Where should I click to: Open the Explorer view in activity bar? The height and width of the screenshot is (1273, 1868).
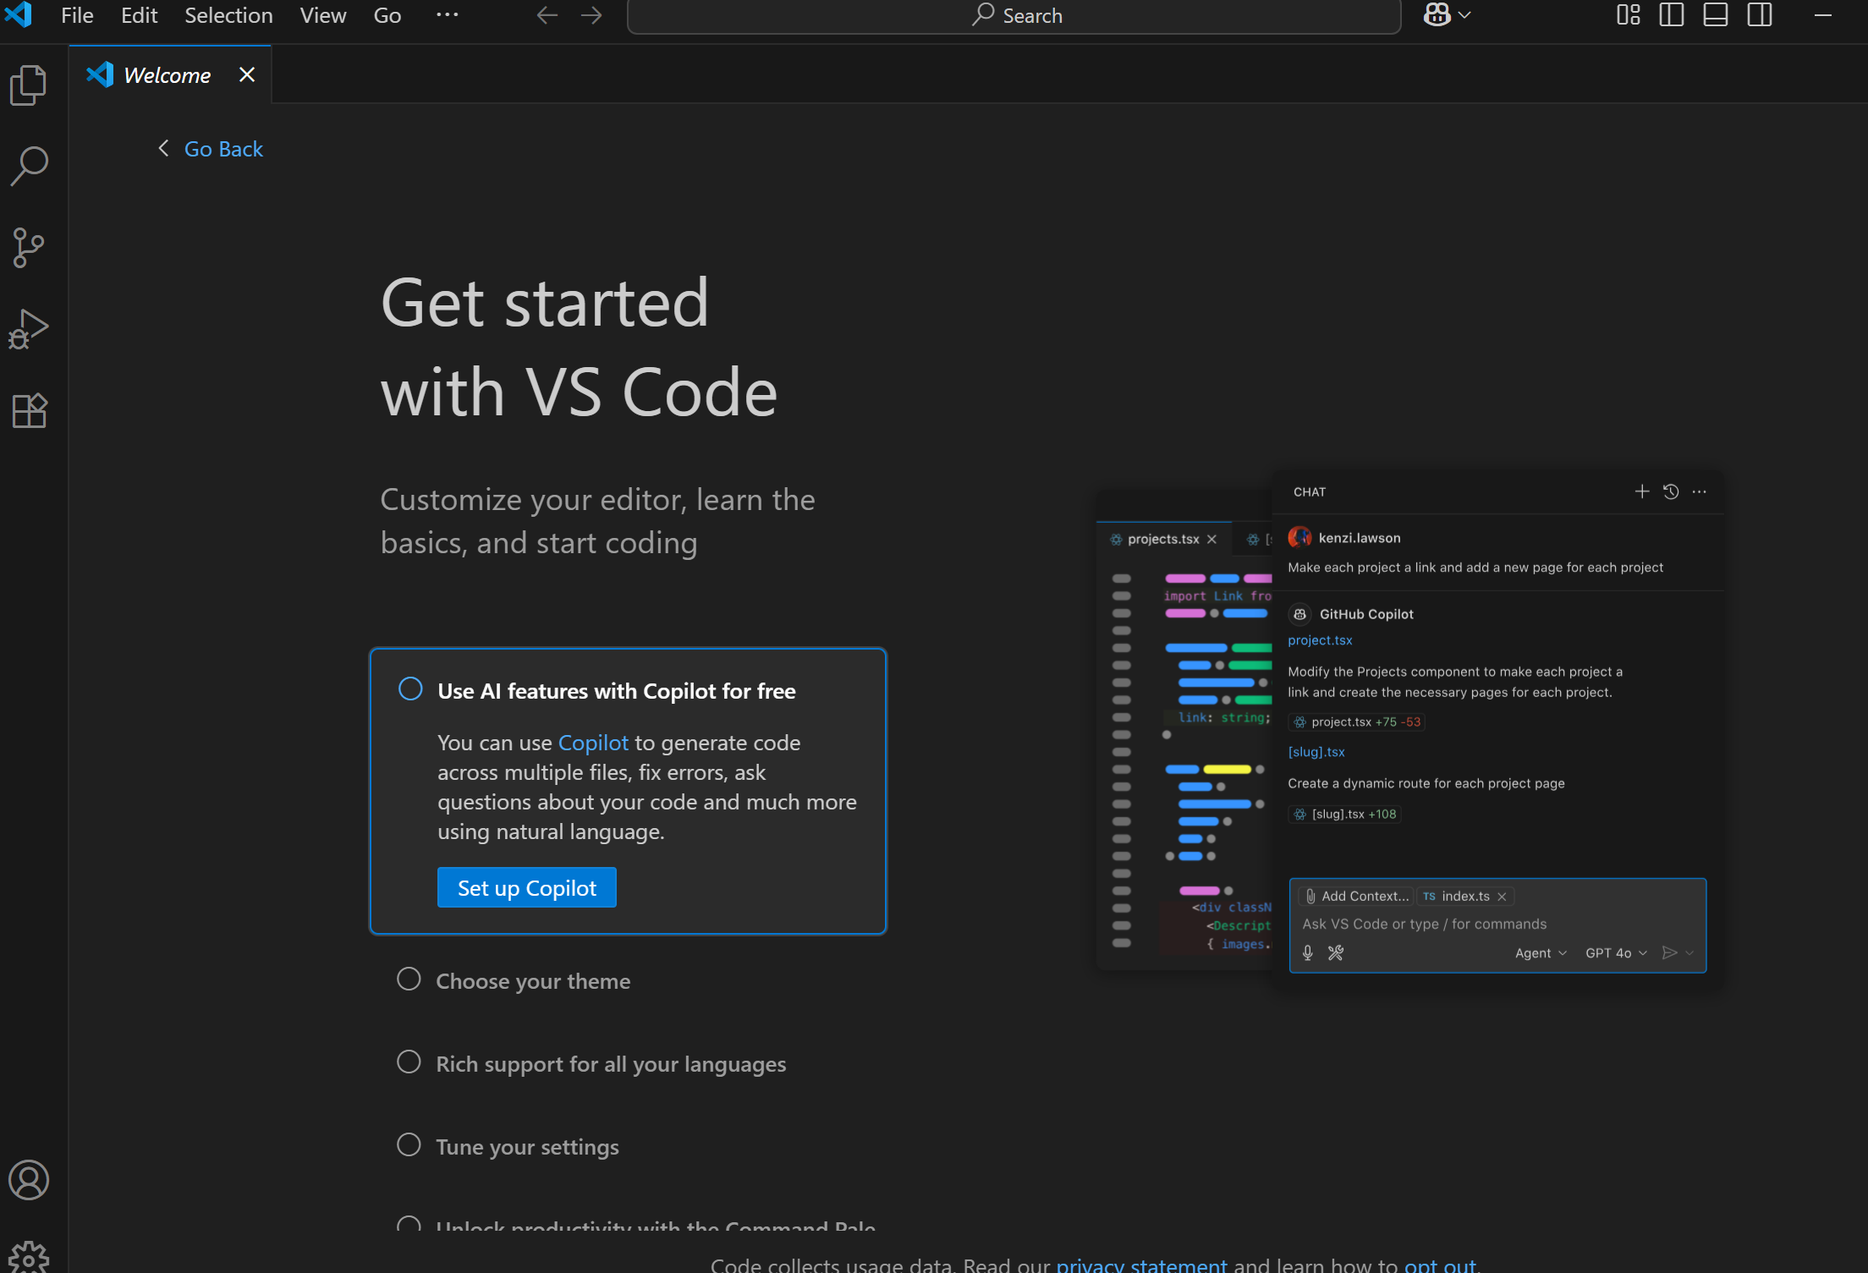pyautogui.click(x=29, y=85)
